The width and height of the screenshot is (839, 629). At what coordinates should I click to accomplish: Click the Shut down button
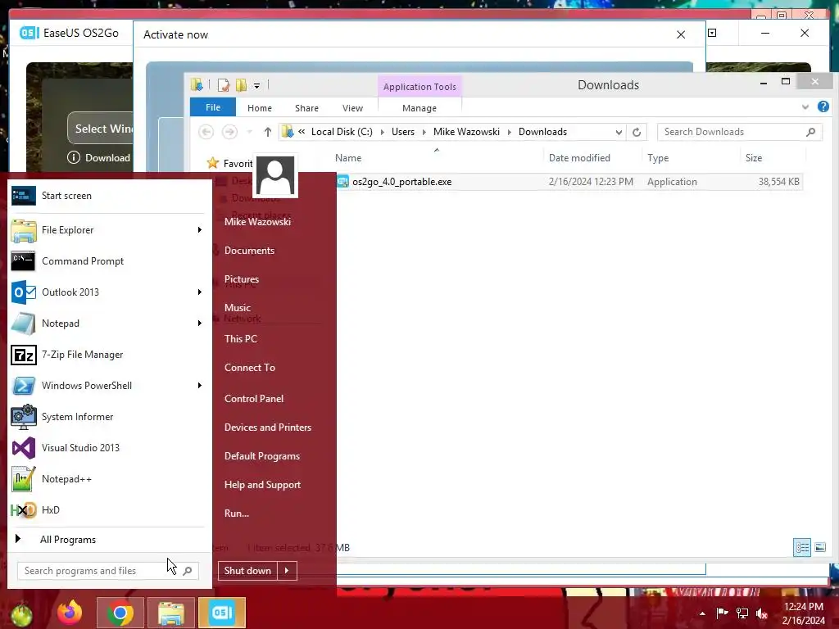pyautogui.click(x=247, y=571)
